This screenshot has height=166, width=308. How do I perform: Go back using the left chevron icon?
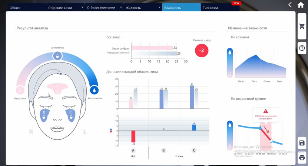[x=290, y=5]
